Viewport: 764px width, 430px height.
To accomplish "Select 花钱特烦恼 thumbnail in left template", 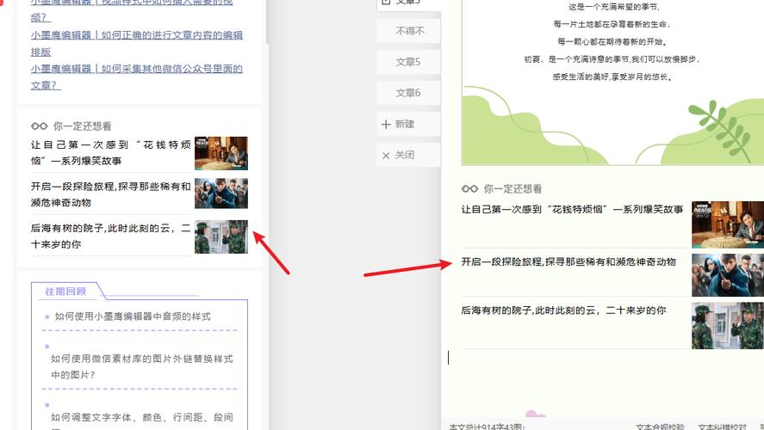I will 221,153.
